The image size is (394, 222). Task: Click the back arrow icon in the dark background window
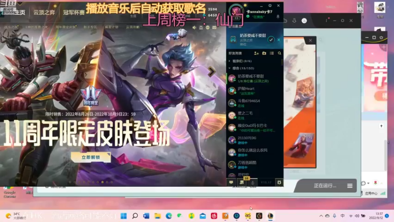point(285,21)
